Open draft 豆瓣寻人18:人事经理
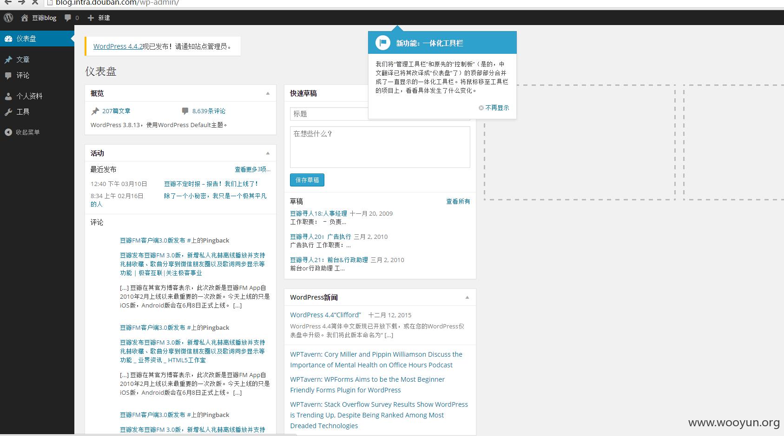Image resolution: width=784 pixels, height=436 pixels. pos(318,213)
